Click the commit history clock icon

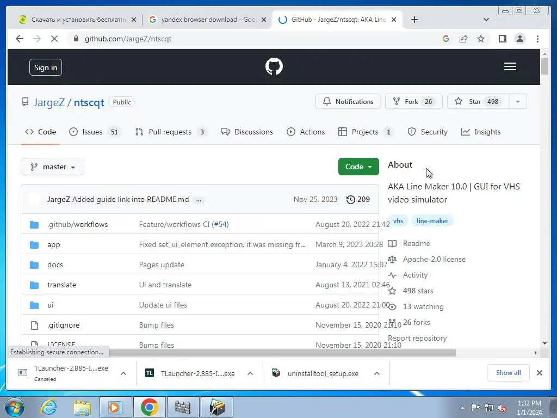point(350,199)
